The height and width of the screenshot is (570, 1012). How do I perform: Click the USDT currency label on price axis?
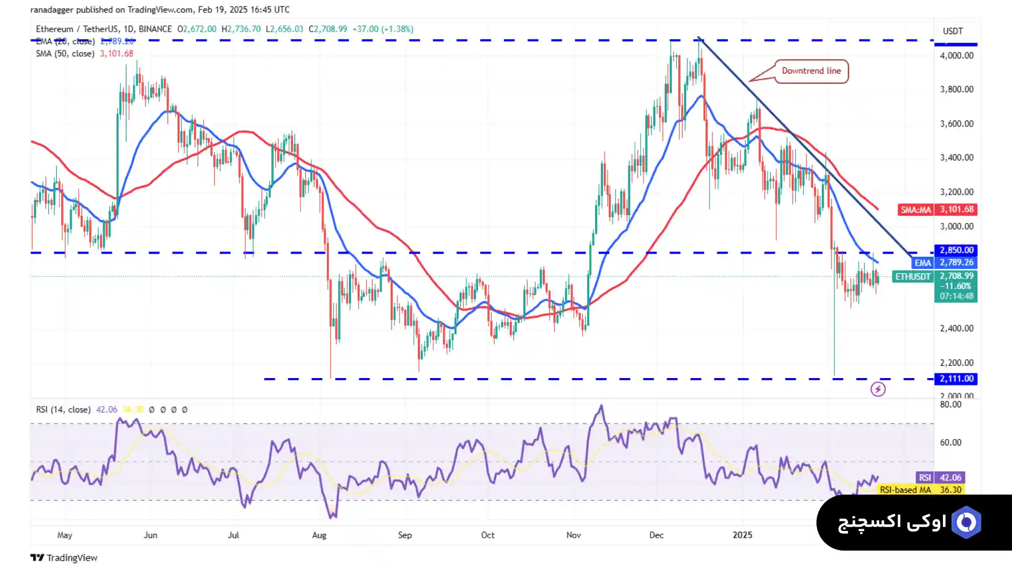click(952, 31)
